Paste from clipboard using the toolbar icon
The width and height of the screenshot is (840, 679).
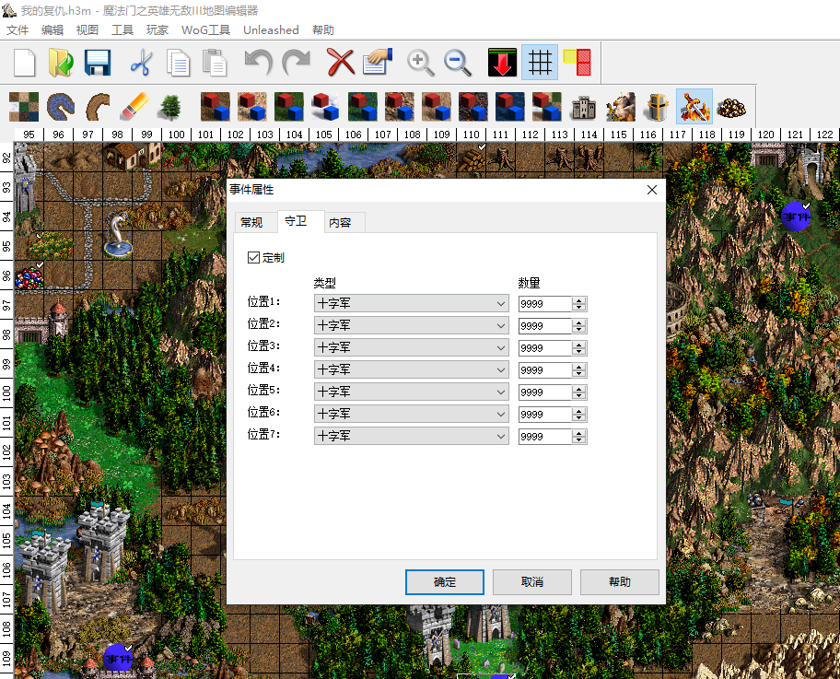point(215,62)
